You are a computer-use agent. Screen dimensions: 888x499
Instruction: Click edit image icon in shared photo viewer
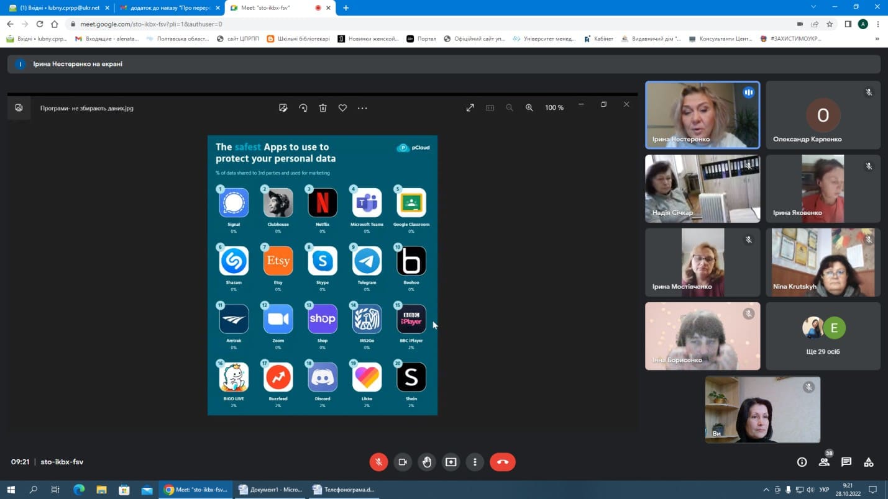283,108
